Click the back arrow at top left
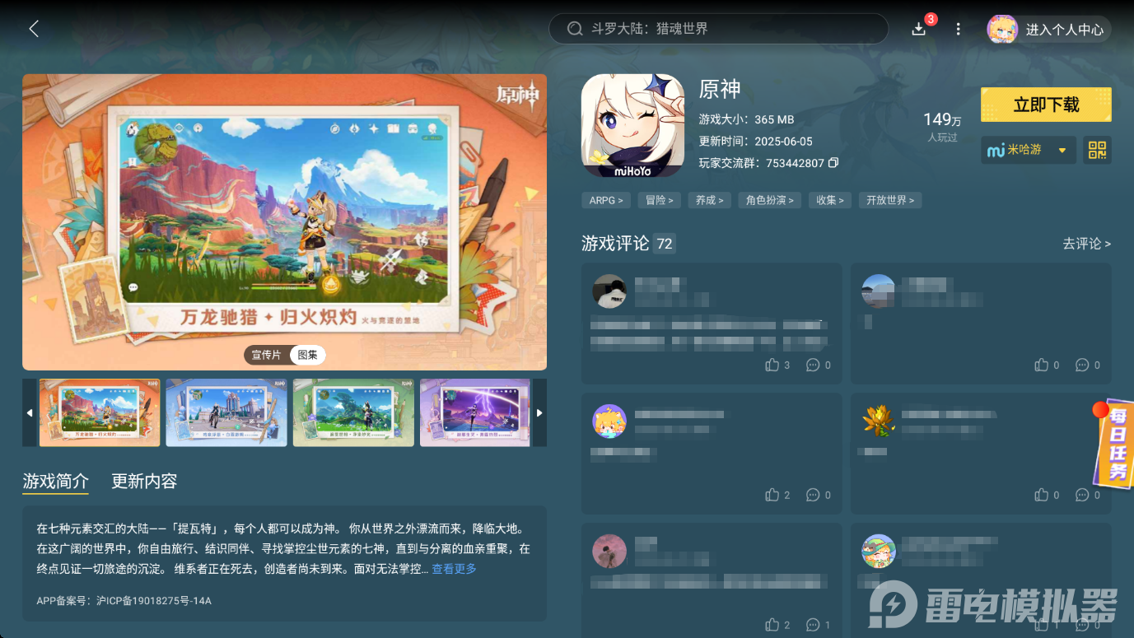1134x638 pixels. (x=33, y=28)
